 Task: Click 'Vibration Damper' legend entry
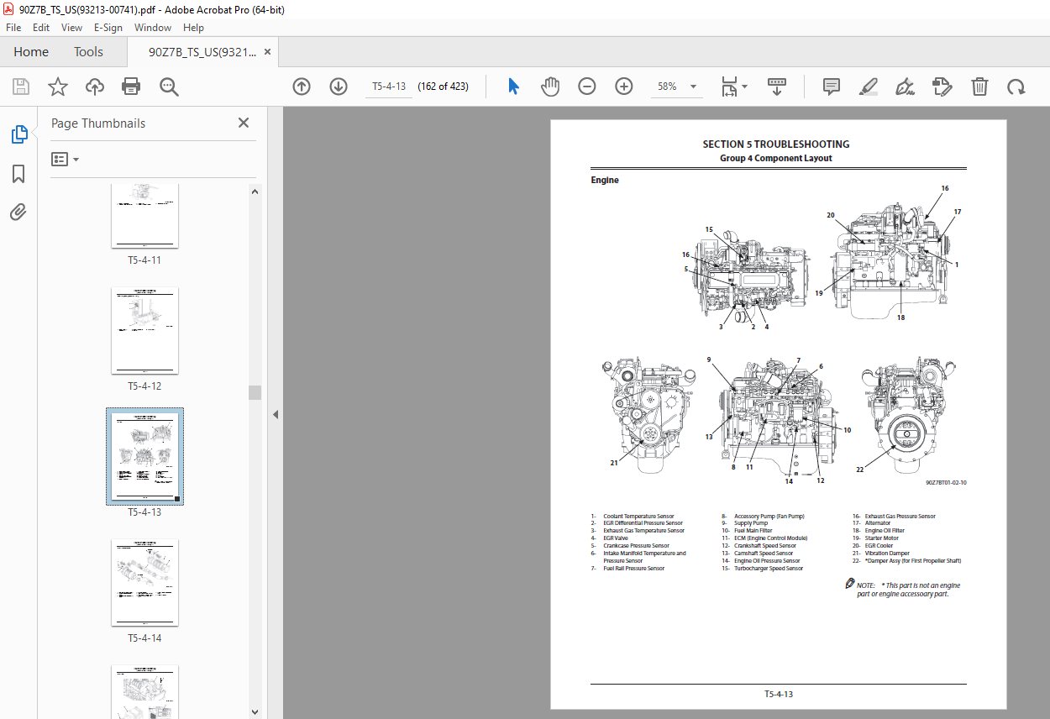[887, 554]
